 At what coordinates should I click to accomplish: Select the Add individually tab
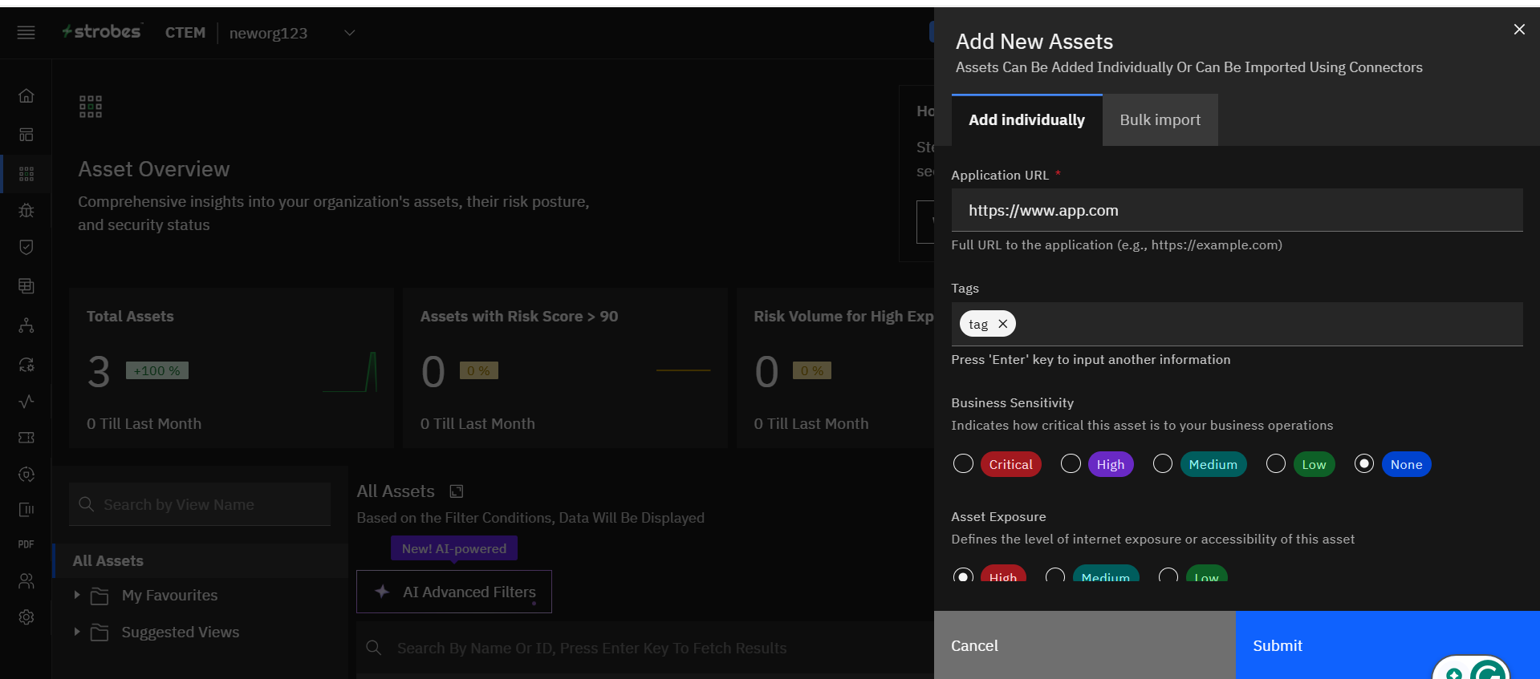click(1026, 120)
